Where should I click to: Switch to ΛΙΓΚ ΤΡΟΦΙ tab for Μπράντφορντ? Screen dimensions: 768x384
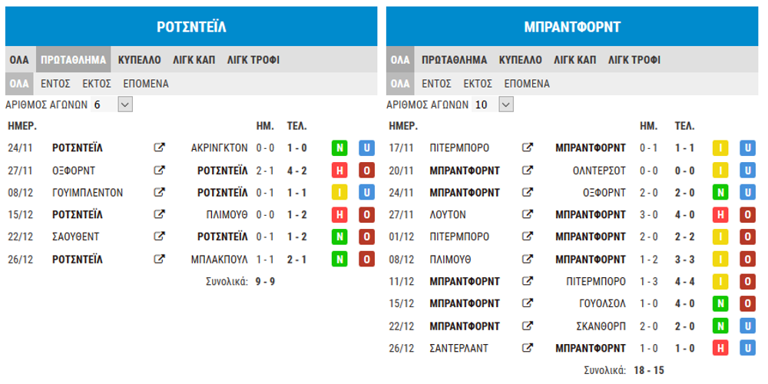(634, 60)
